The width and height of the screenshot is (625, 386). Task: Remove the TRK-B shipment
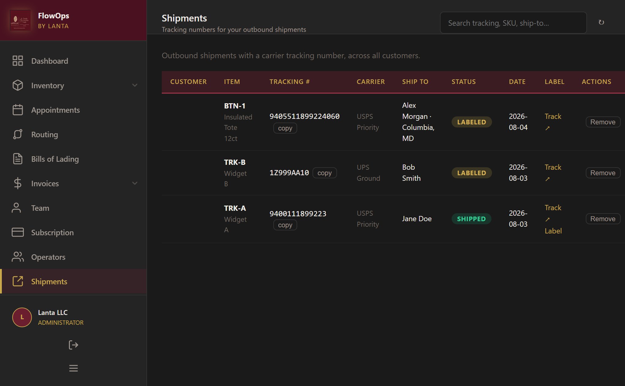603,173
